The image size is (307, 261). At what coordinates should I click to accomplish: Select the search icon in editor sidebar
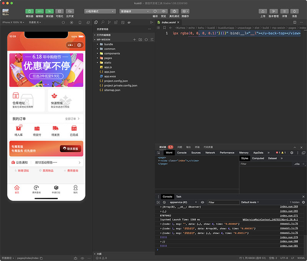[x=102, y=22]
